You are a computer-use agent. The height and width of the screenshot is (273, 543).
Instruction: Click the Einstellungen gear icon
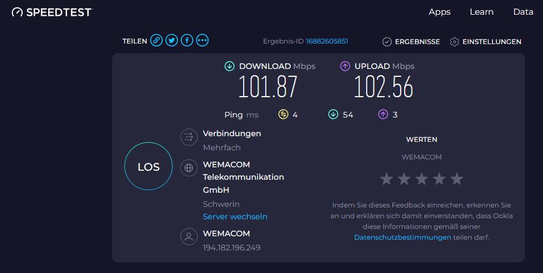[x=455, y=42]
